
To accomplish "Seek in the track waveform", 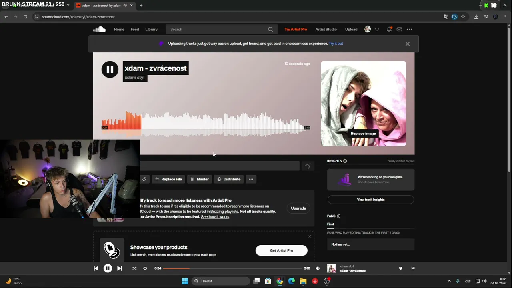I will (x=206, y=124).
